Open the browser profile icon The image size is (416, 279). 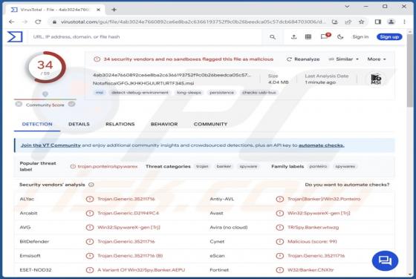(x=391, y=22)
